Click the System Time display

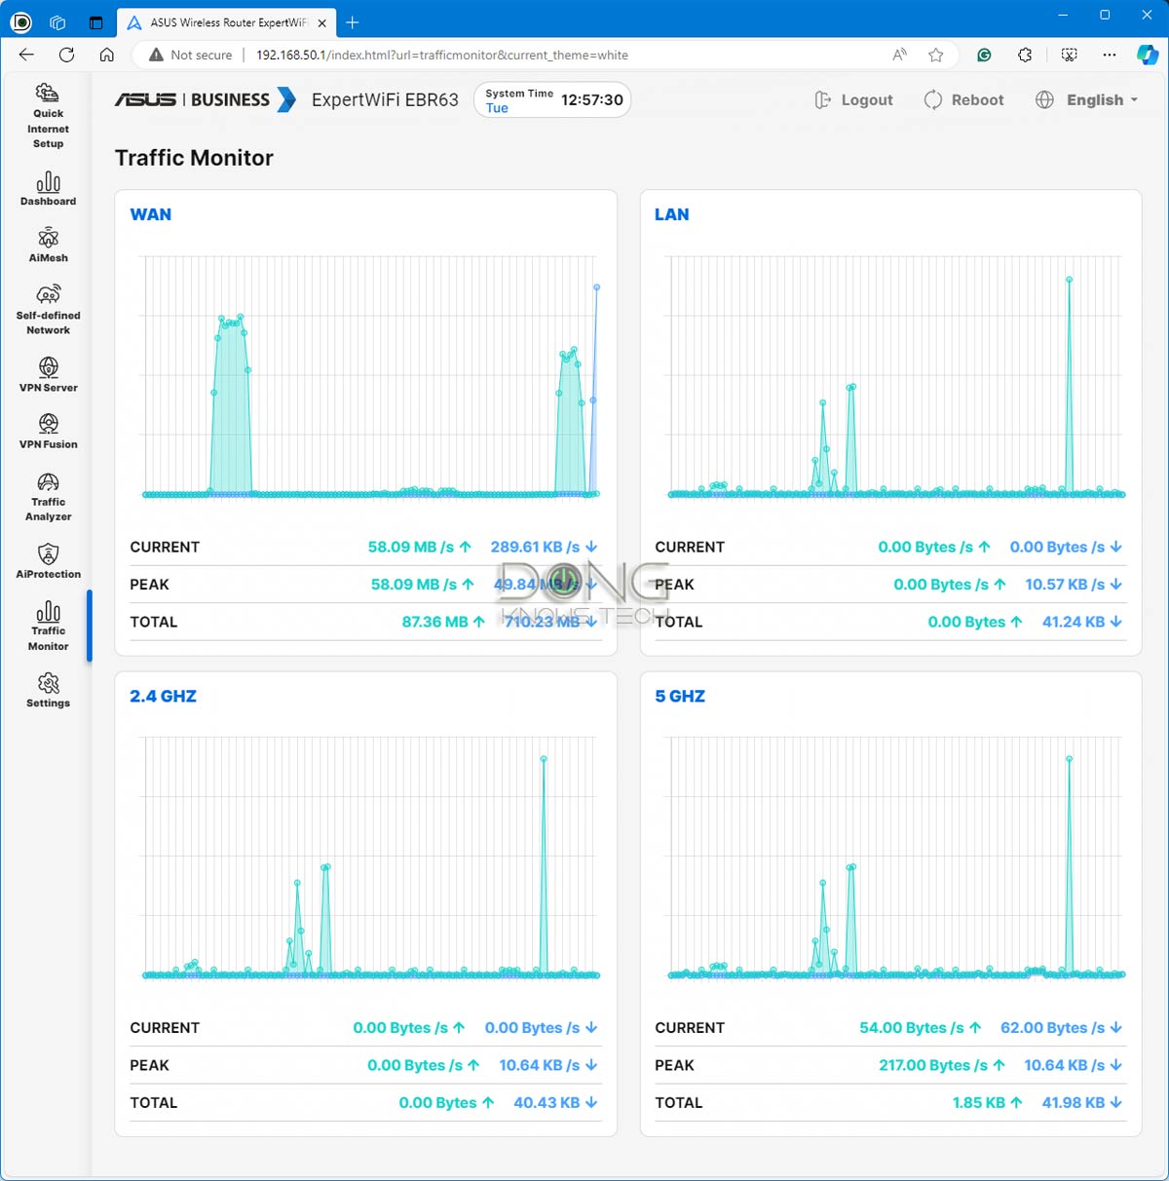pyautogui.click(x=552, y=99)
